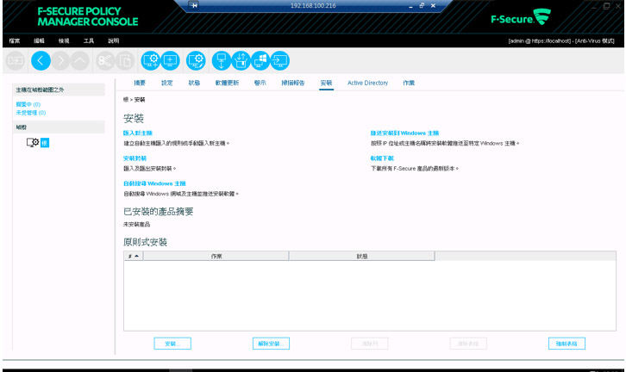Click the grey up arrow toolbar icon
Screen dimensions: 626x372
point(80,61)
